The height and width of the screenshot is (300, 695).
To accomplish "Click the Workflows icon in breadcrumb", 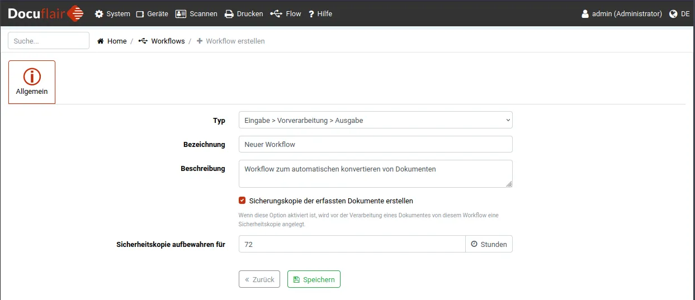I will tap(143, 41).
